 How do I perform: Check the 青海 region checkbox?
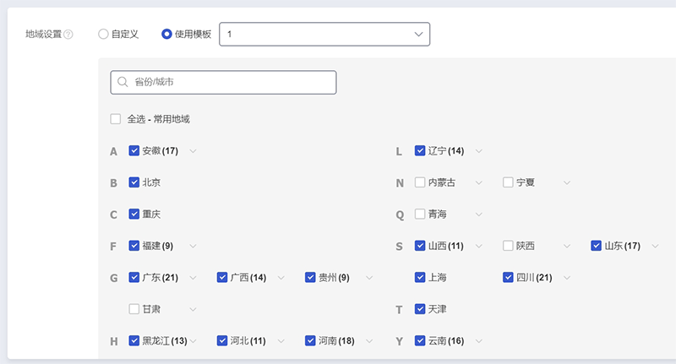(420, 214)
